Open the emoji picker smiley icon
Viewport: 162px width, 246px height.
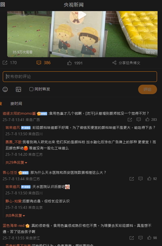point(5,89)
